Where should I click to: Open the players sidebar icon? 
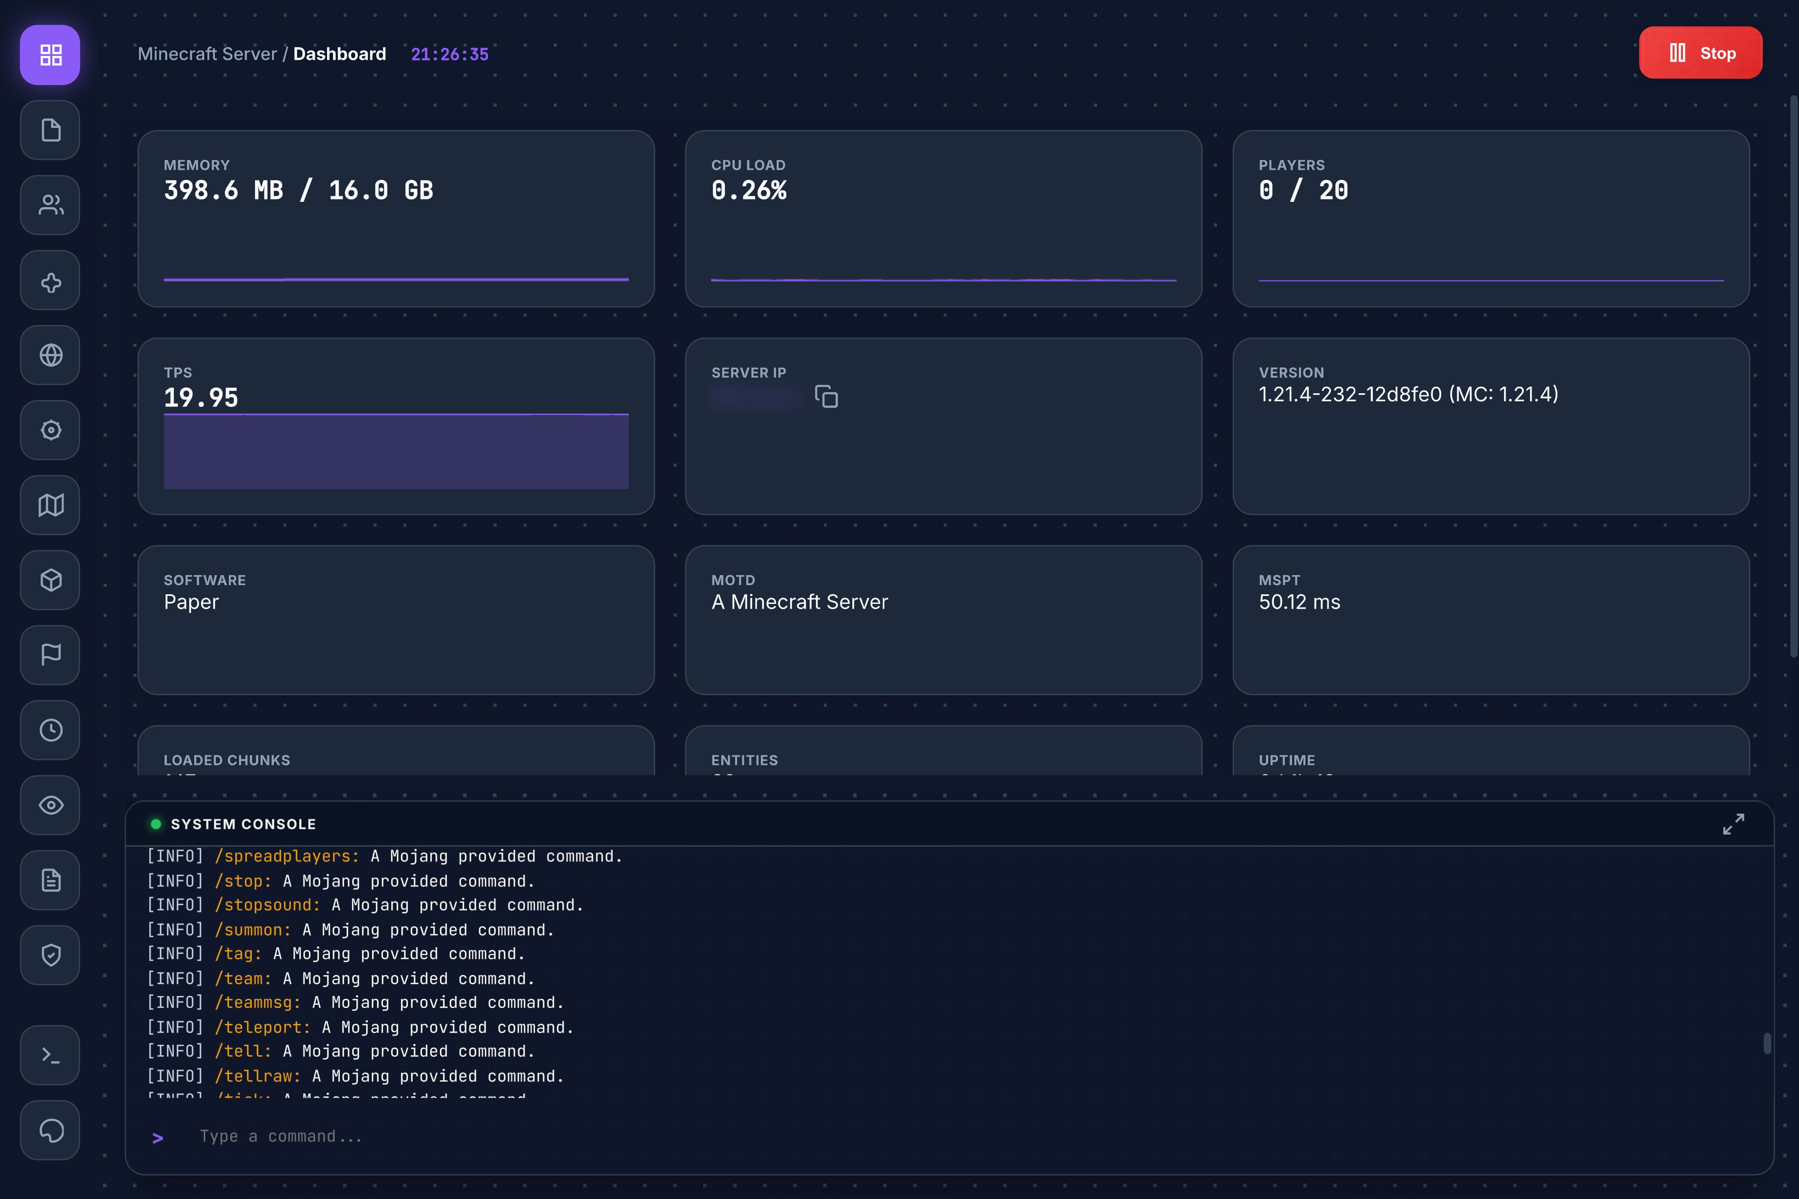click(50, 205)
